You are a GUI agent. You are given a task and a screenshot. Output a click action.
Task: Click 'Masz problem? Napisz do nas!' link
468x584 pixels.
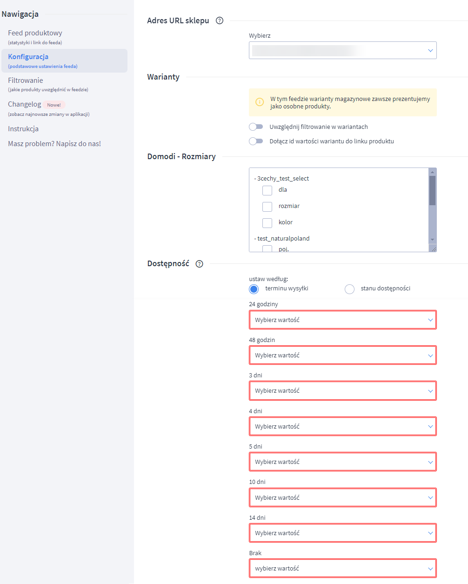click(54, 144)
